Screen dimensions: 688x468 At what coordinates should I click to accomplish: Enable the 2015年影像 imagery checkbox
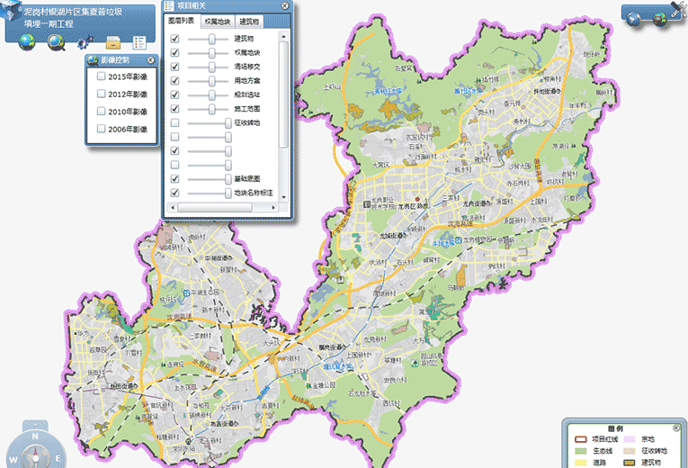pos(102,77)
